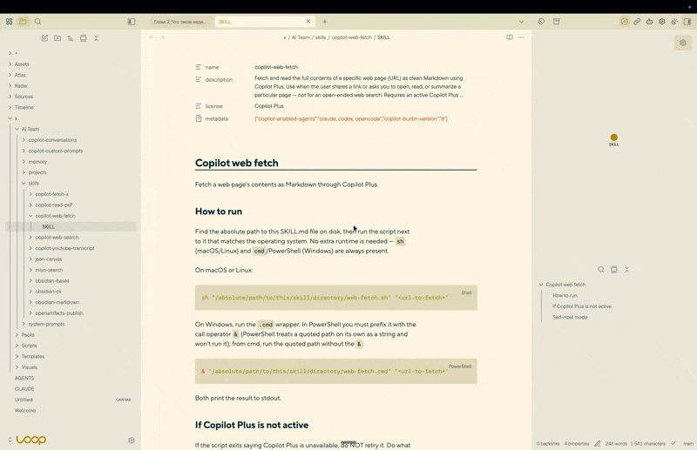Image resolution: width=697 pixels, height=450 pixels.
Task: Open vault settings gear at bottom left
Action: click(x=132, y=440)
